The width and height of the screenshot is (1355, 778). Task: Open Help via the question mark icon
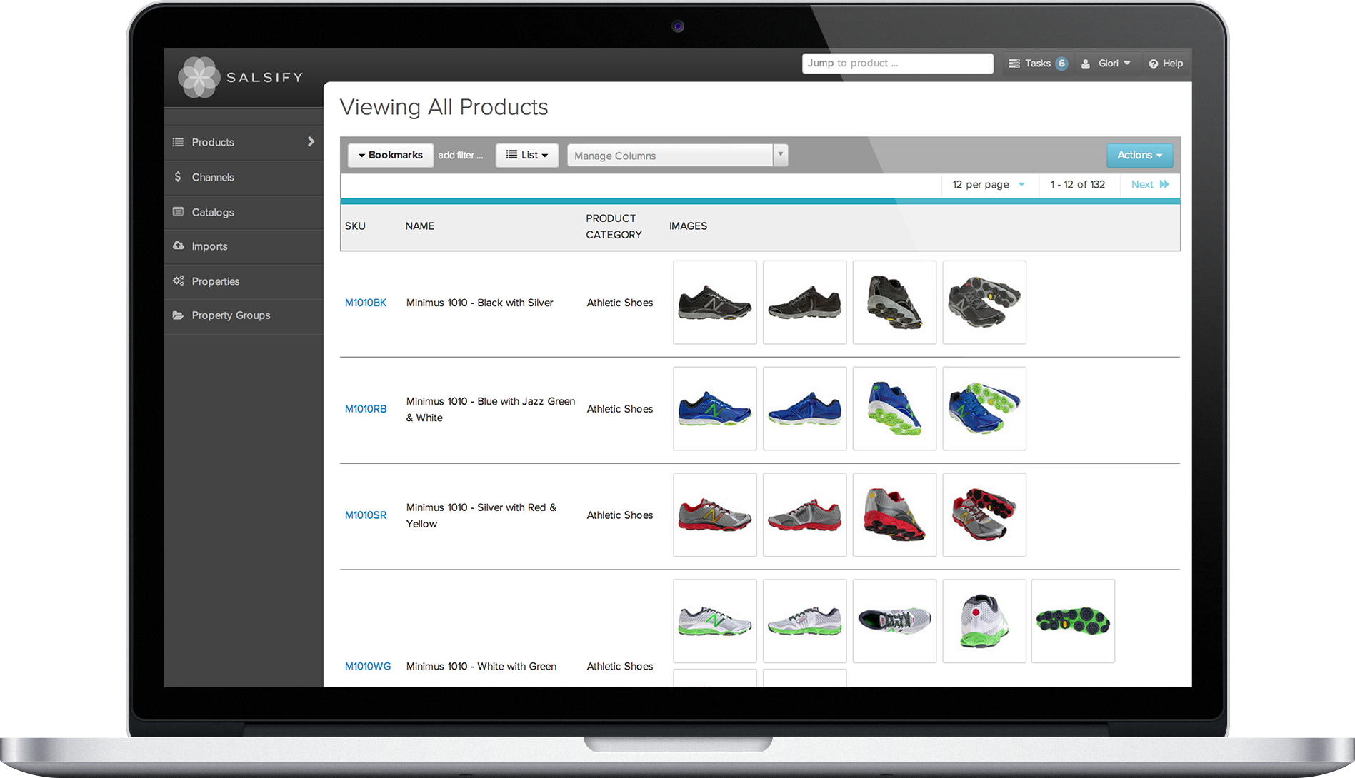click(1153, 64)
